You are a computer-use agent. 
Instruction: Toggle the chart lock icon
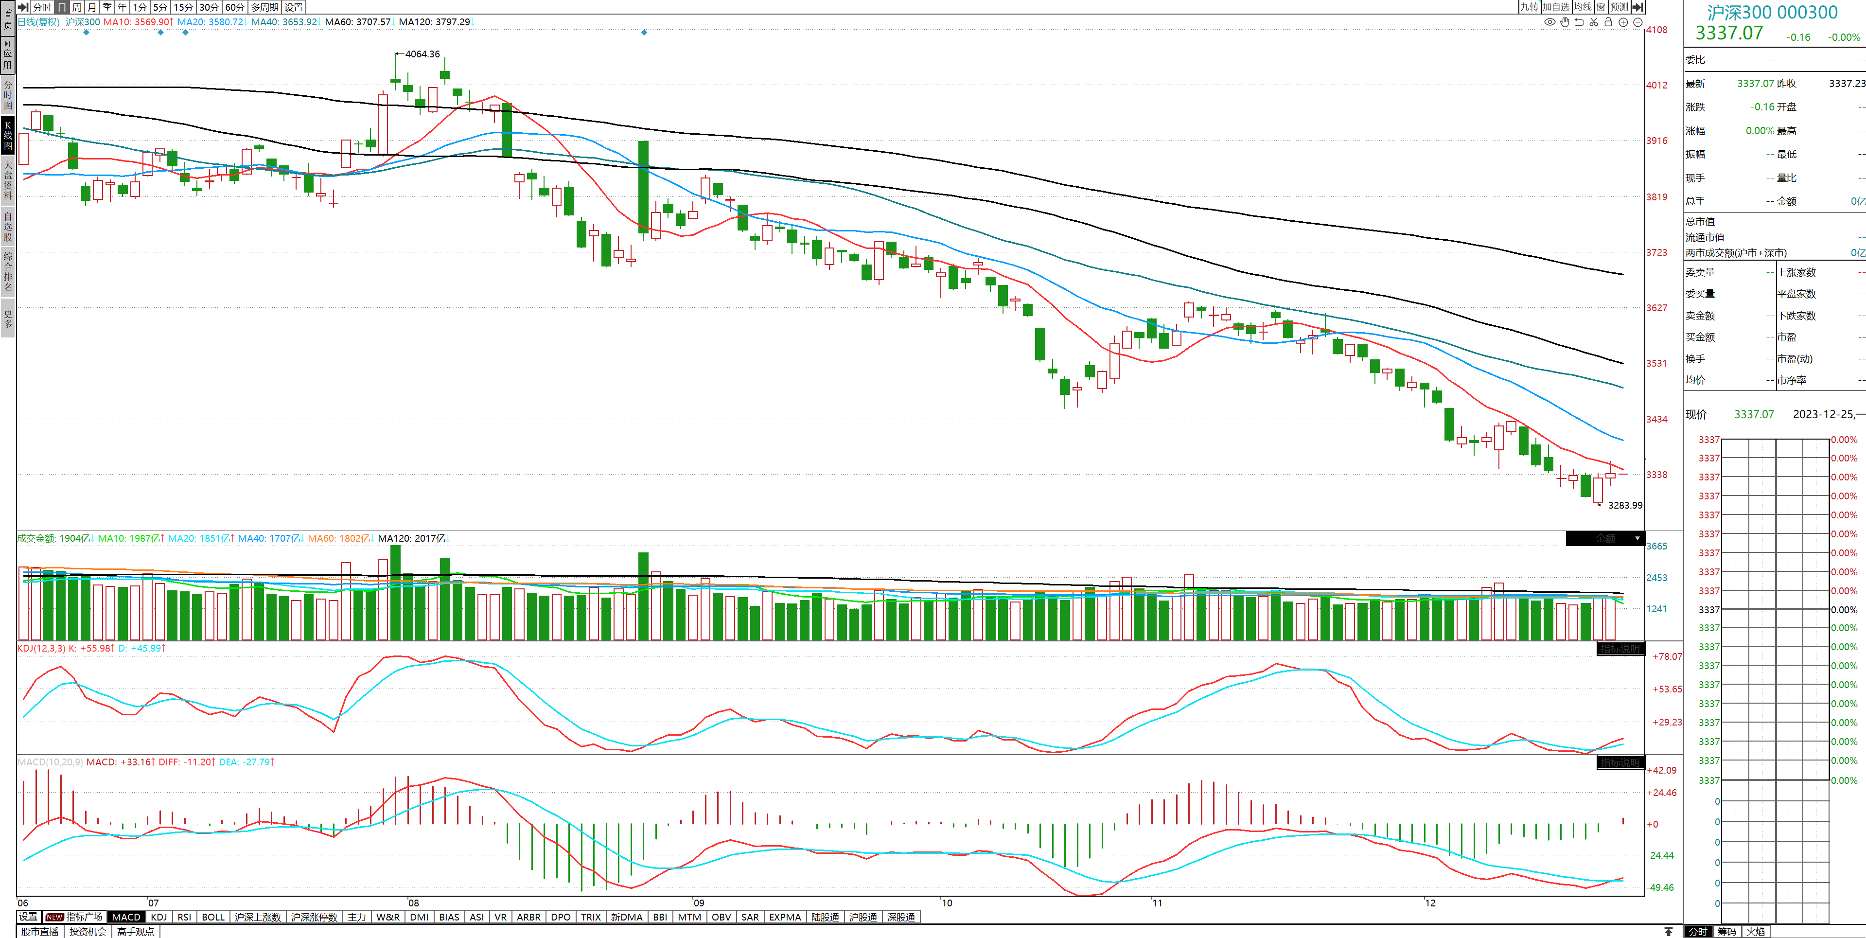(x=1608, y=22)
